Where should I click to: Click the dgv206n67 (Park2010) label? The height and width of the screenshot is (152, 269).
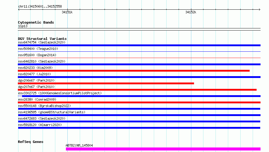coord(36,80)
